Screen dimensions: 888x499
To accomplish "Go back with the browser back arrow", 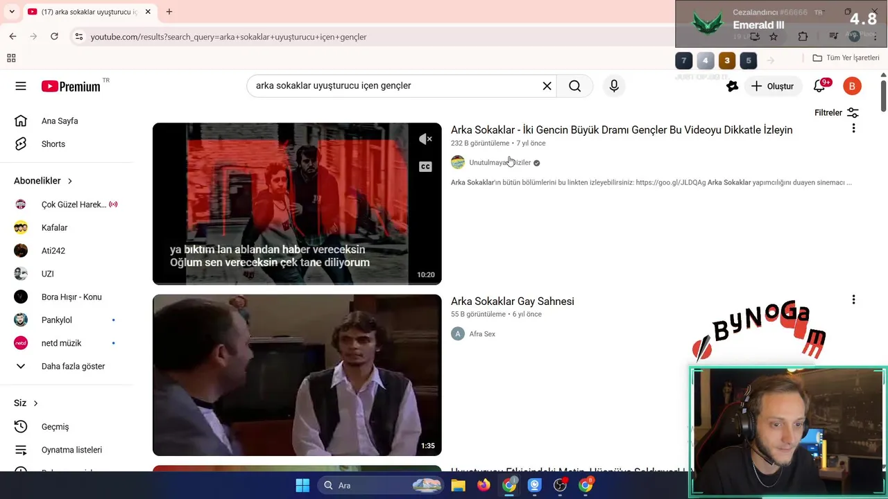I will pyautogui.click(x=12, y=37).
